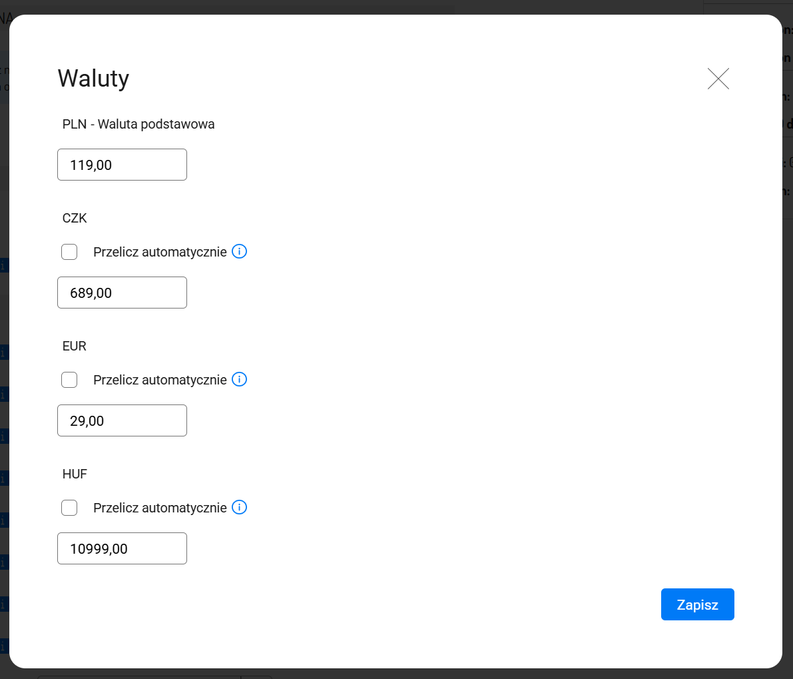Viewport: 793px width, 679px height.
Task: Enable the CZK 'Przelicz automatycznie' checkbox
Action: (69, 252)
